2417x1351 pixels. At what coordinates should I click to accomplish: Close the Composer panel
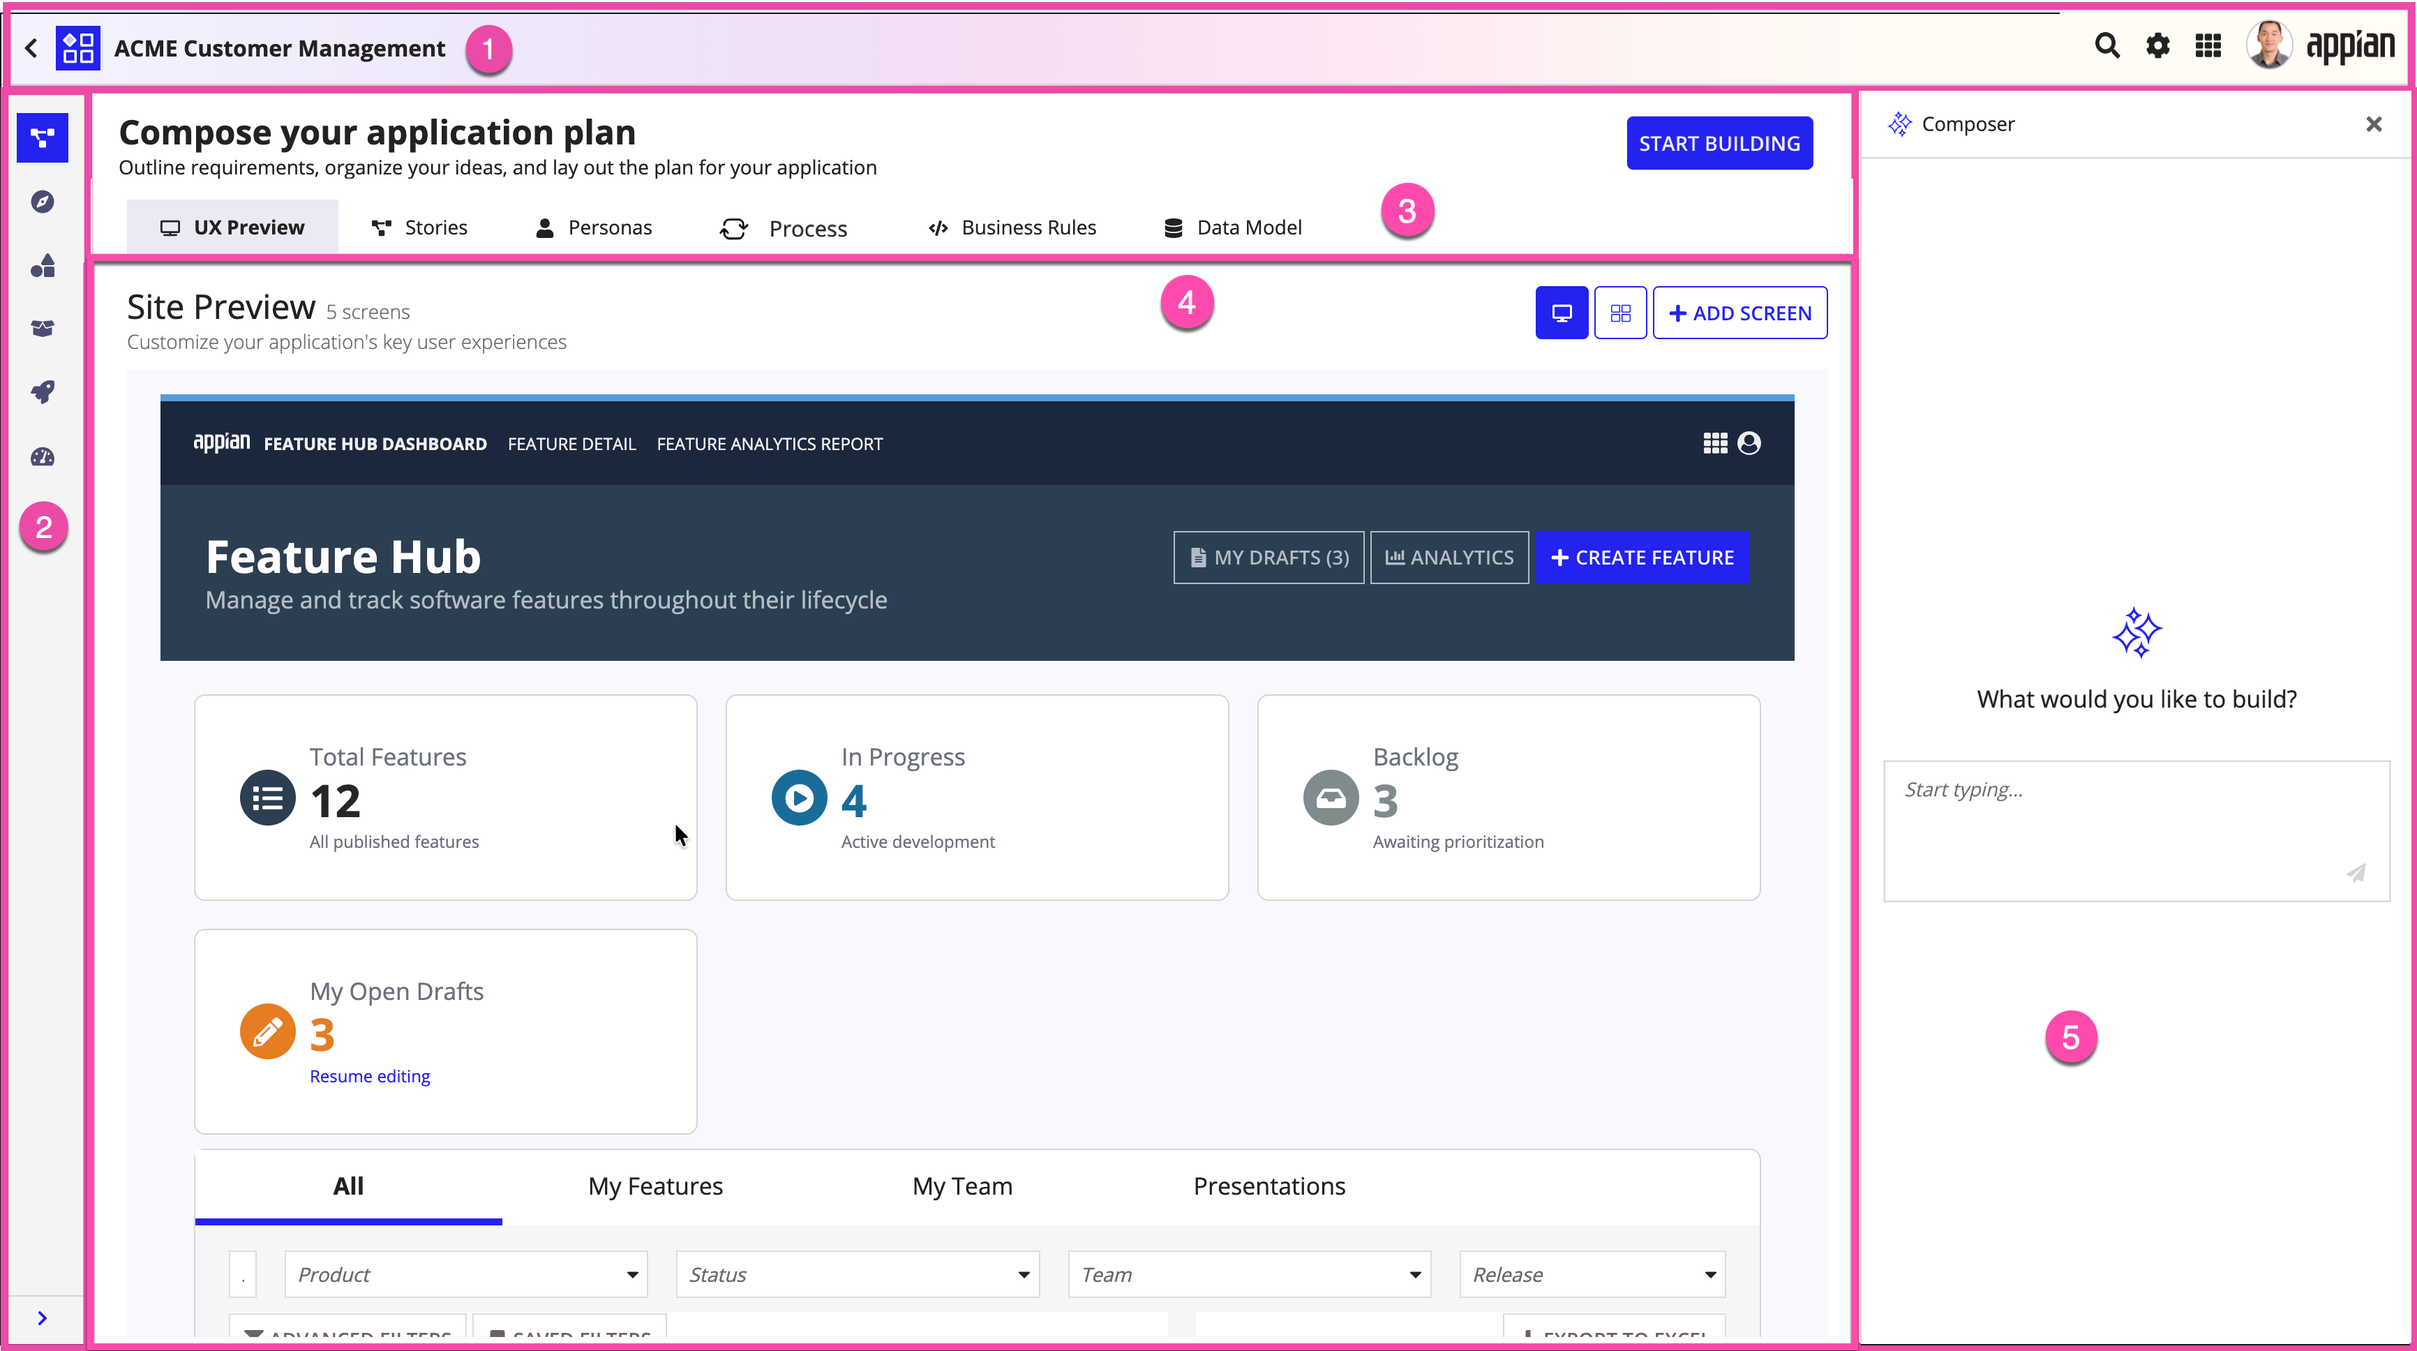pyautogui.click(x=2374, y=124)
